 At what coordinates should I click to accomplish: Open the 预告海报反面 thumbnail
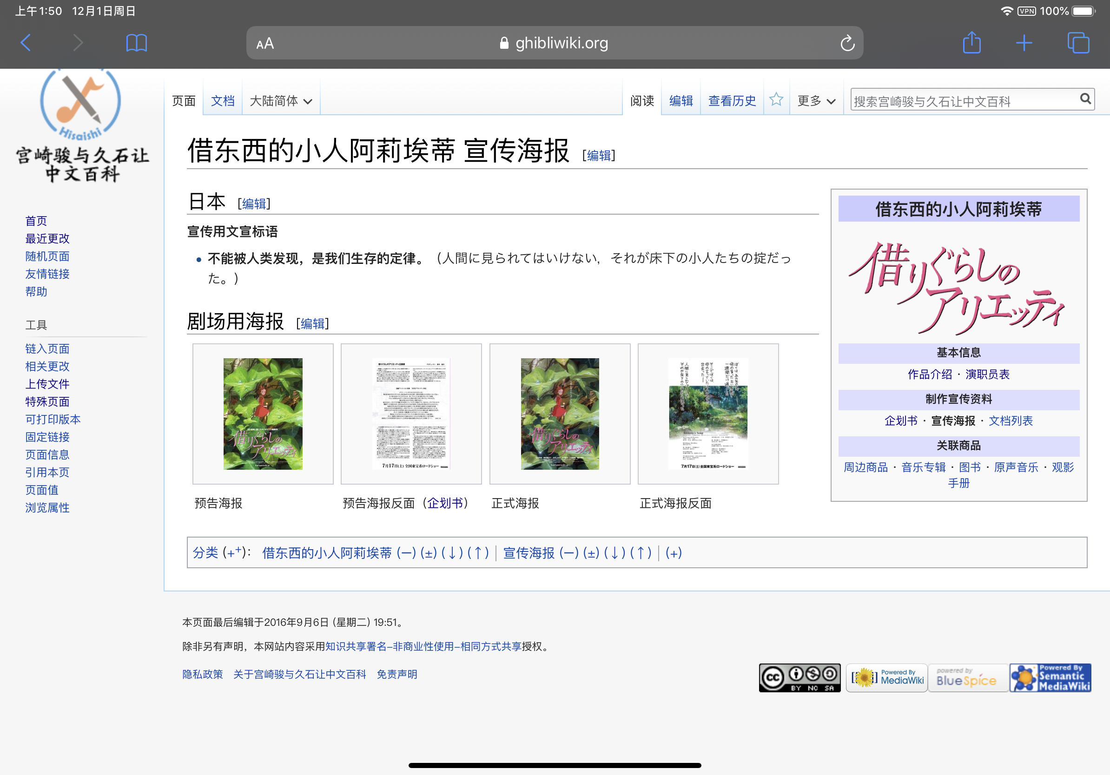[x=411, y=414]
